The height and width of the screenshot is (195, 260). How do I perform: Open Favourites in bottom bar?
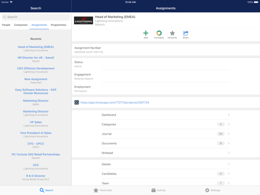103,190
